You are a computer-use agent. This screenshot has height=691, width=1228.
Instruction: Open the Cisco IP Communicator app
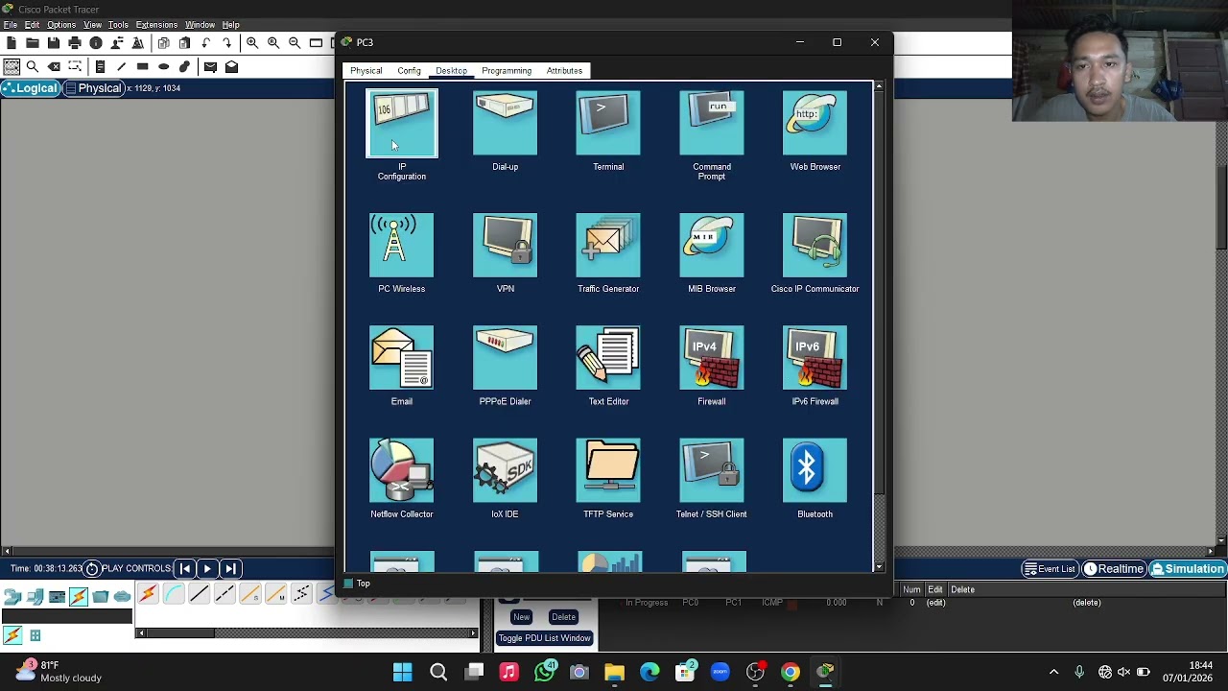[x=815, y=246]
